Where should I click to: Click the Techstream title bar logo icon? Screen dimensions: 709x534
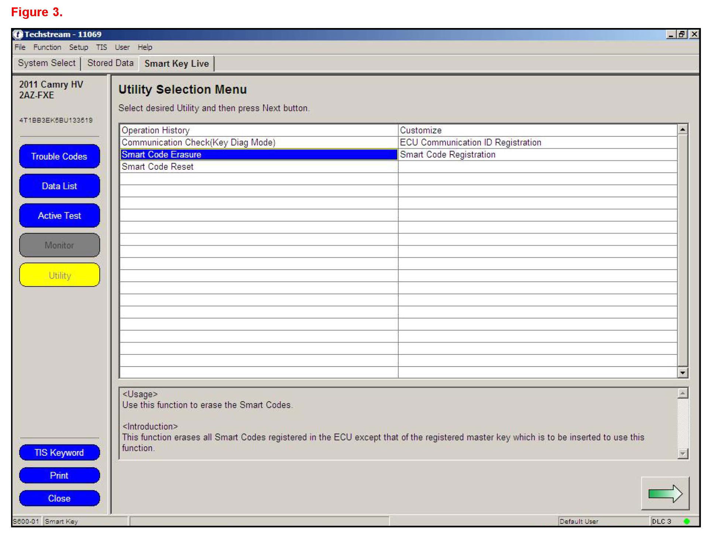18,34
